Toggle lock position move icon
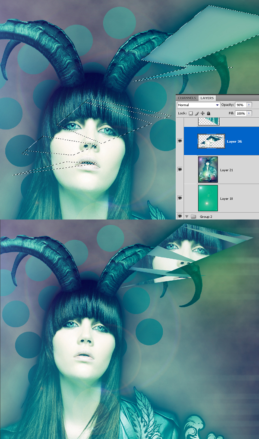 tap(202, 113)
